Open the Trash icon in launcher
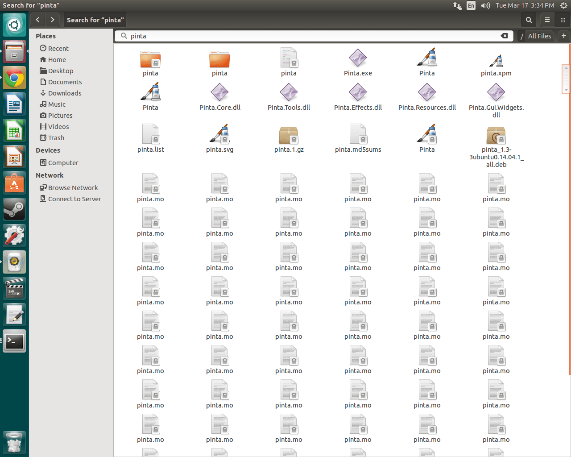The width and height of the screenshot is (571, 457). coord(14,442)
